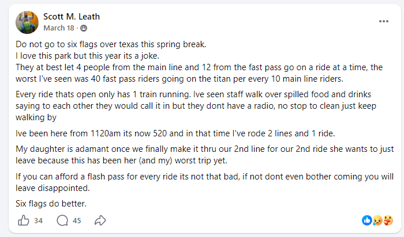The width and height of the screenshot is (404, 237).
Task: Click the comment bubble icon
Action: pos(62,220)
